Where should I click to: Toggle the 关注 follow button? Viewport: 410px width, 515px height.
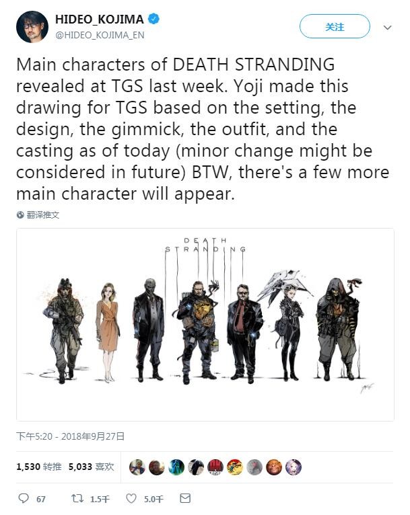[x=335, y=27]
